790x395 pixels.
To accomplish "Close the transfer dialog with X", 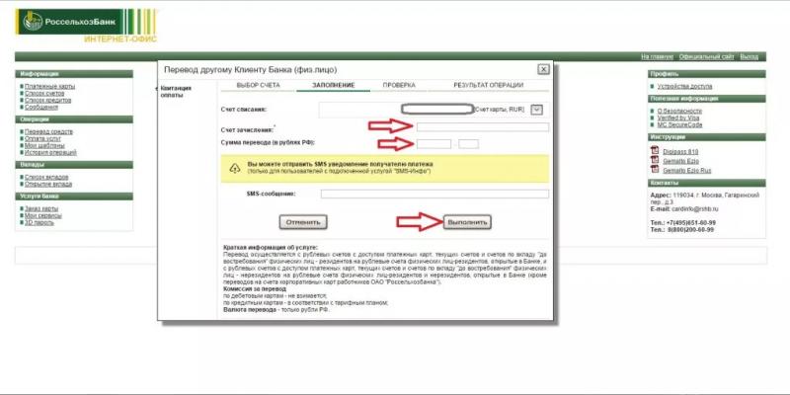I will (x=543, y=70).
